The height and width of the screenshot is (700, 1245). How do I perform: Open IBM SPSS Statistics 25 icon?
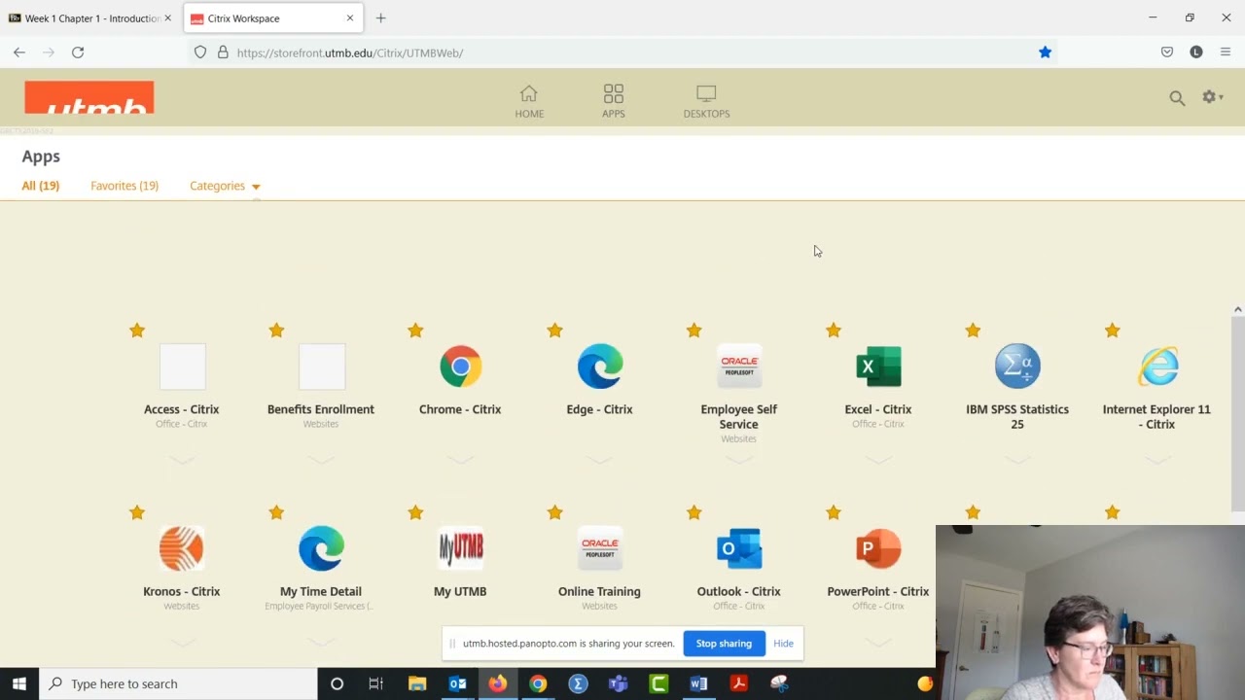click(x=1017, y=367)
